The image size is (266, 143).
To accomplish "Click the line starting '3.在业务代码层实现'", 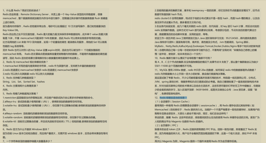I will tap(207, 26).
